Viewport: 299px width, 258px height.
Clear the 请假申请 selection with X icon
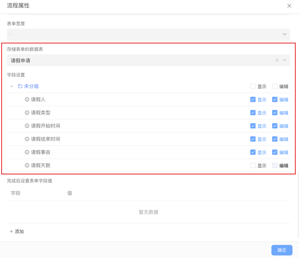[277, 60]
